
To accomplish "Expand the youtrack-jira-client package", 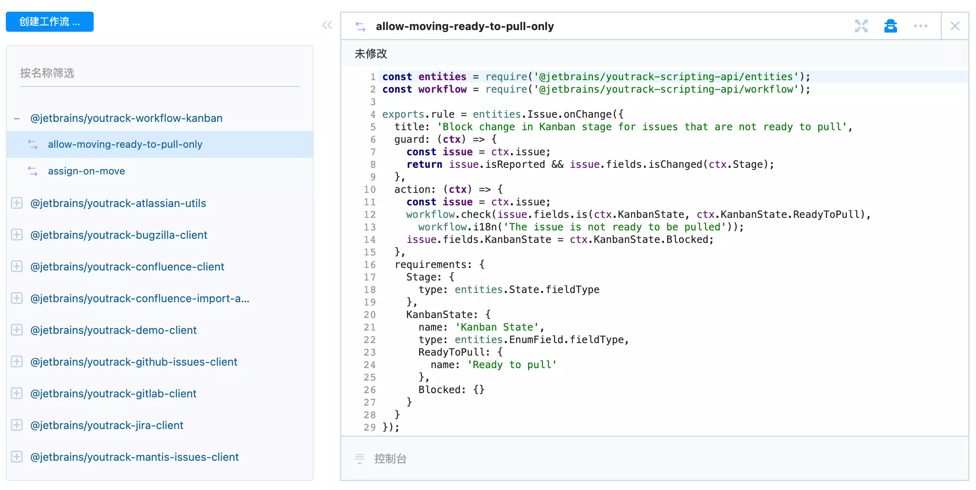I will 17,425.
